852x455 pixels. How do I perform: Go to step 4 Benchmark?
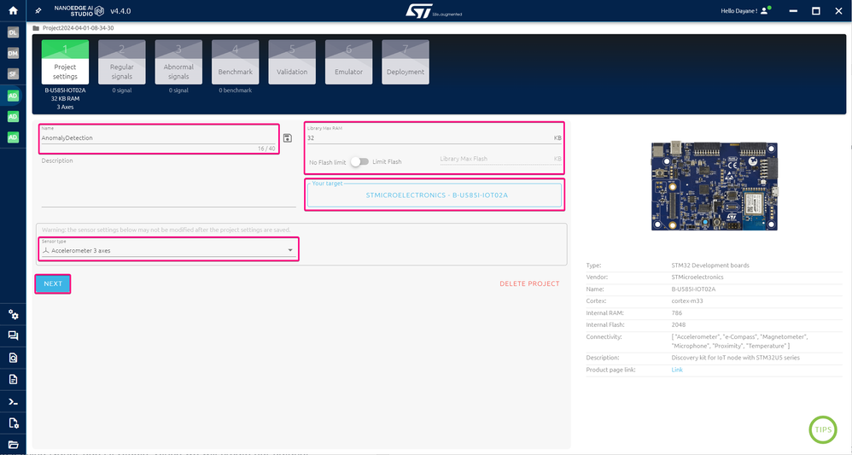pos(236,62)
